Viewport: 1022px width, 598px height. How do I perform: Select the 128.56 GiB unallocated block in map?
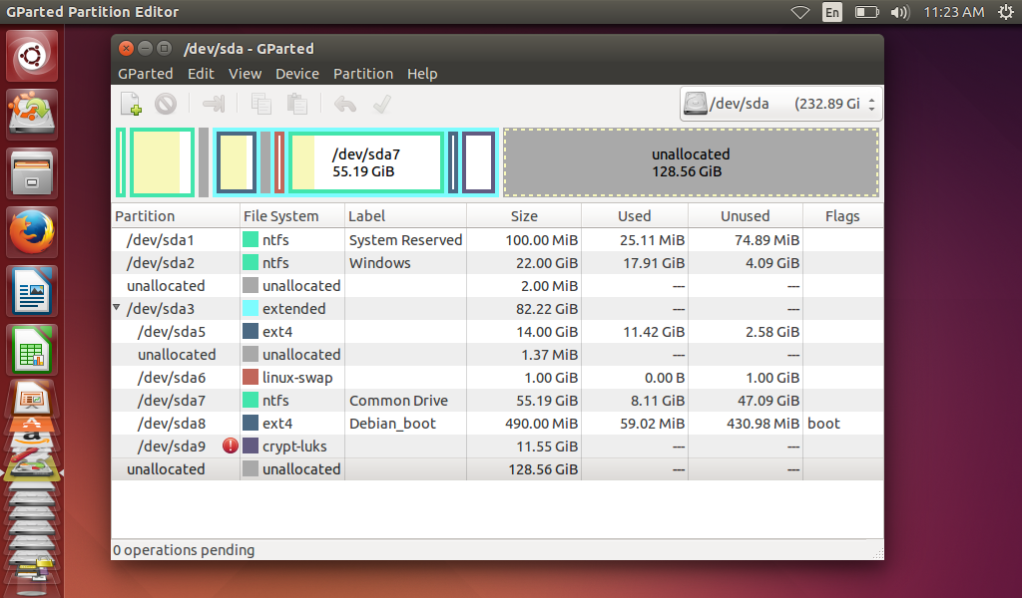click(x=691, y=162)
